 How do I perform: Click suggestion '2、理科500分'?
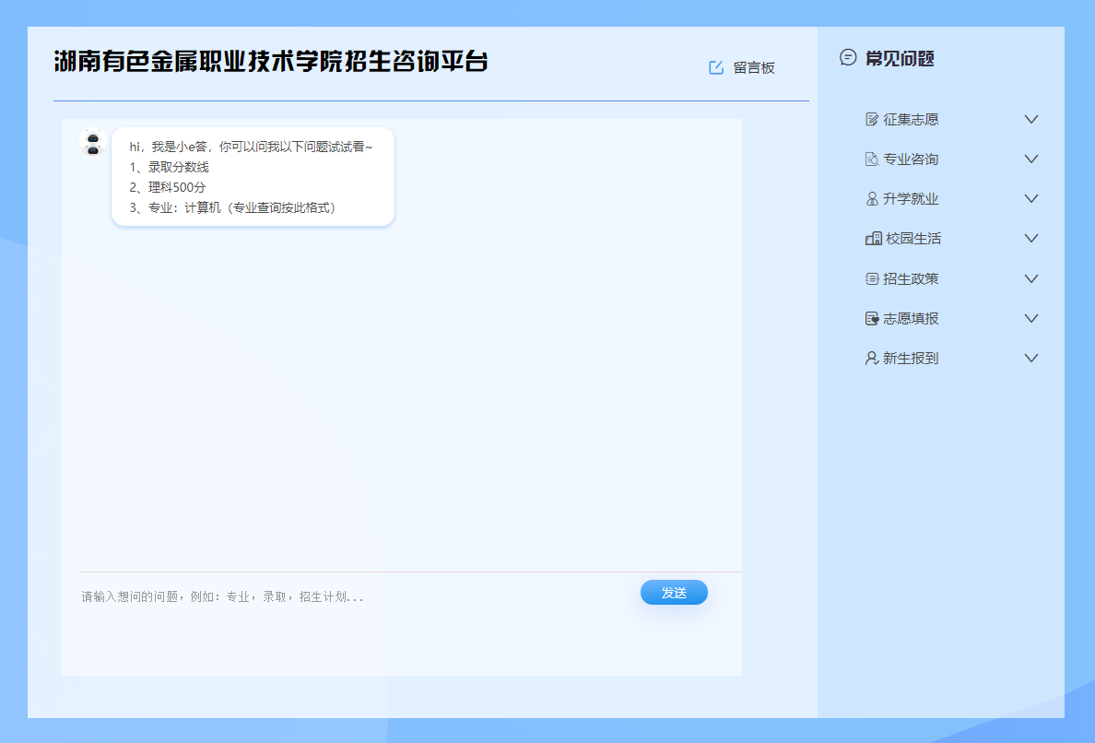(168, 187)
